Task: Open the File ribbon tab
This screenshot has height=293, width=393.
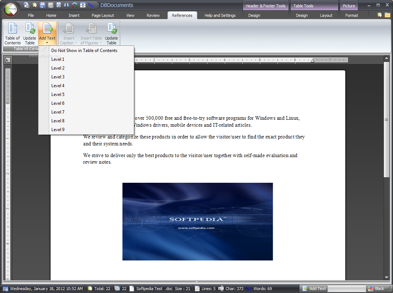Action: (31, 15)
